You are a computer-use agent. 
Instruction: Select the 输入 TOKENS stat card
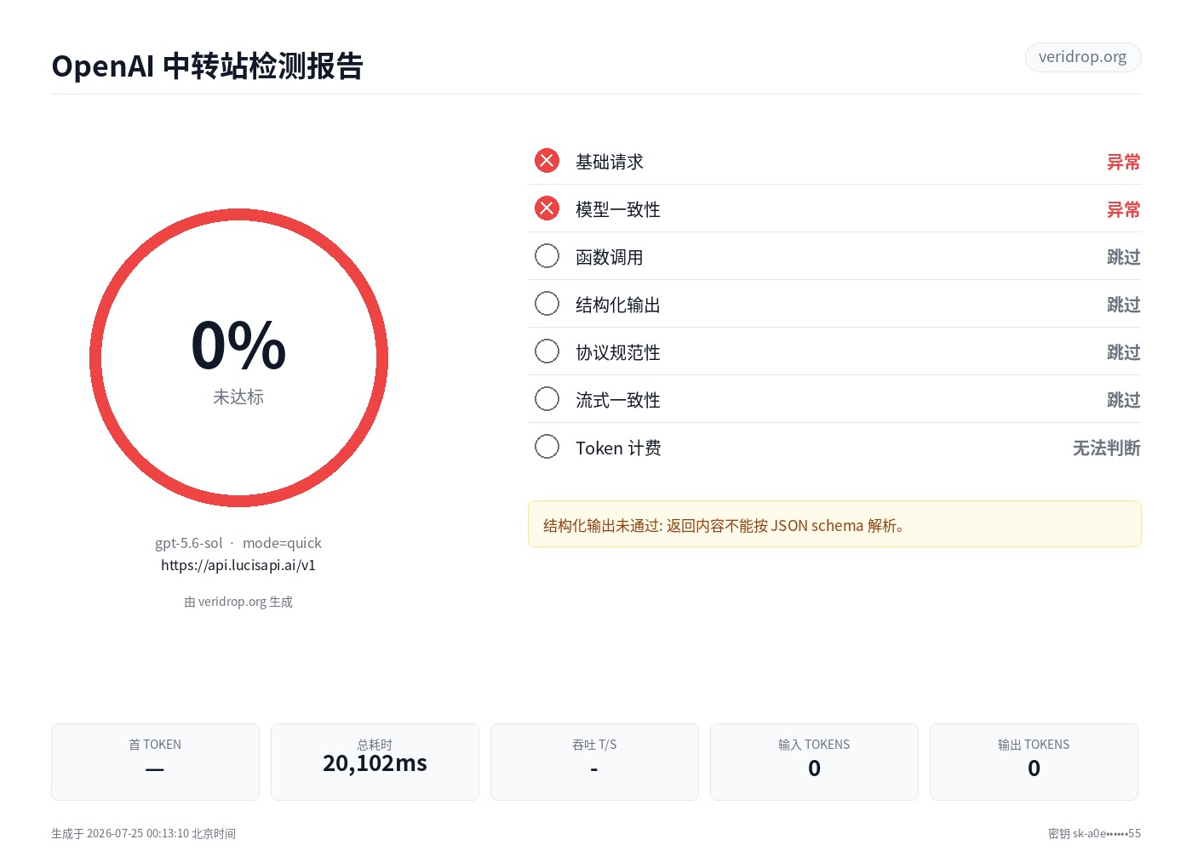pos(814,762)
